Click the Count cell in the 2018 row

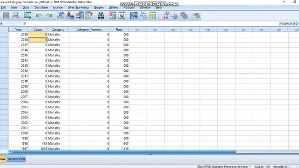coord(38,40)
